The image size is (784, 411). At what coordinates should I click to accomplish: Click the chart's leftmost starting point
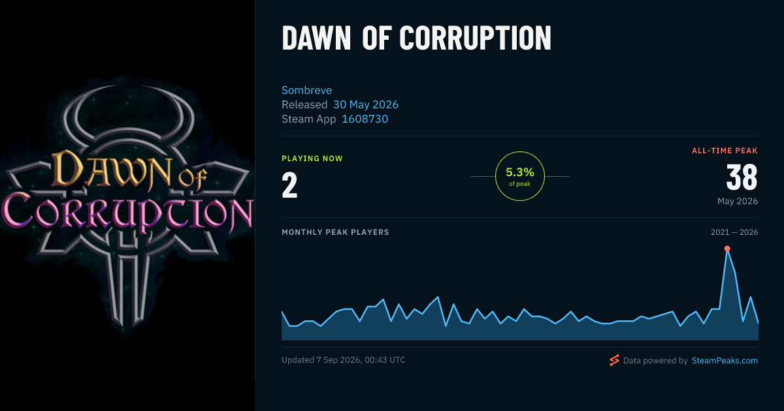click(x=282, y=311)
